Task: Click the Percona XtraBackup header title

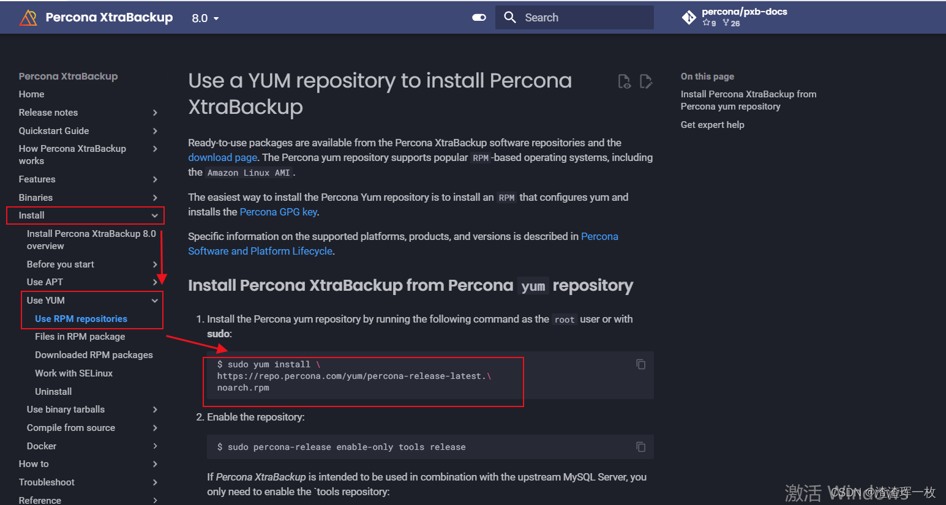Action: pos(109,18)
